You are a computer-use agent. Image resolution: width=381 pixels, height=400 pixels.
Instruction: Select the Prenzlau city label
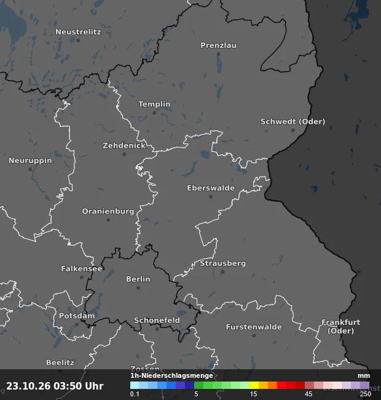click(x=218, y=46)
